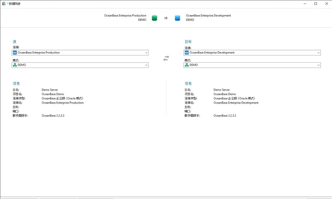Click the target schema field showing DEMO
Screen dimensions: 332x199
[x=252, y=65]
